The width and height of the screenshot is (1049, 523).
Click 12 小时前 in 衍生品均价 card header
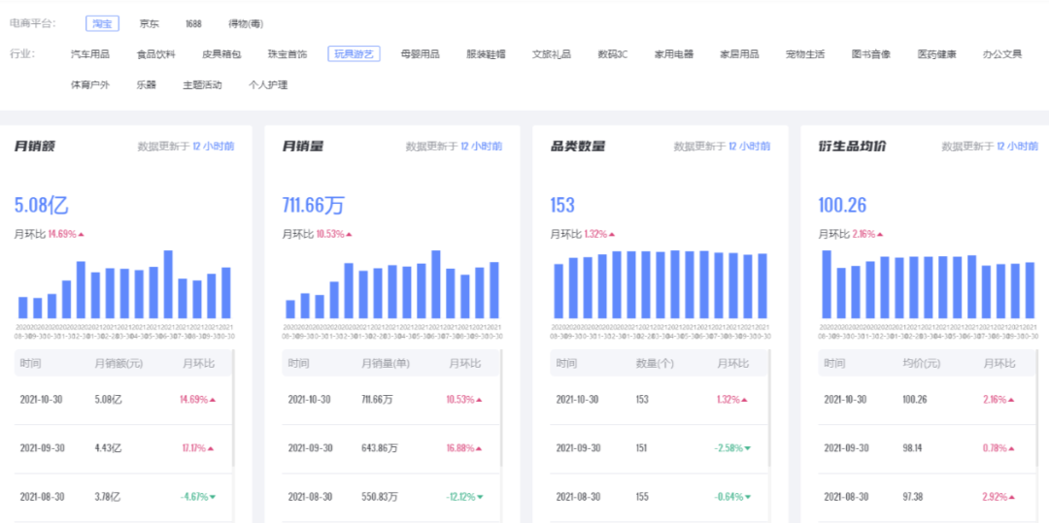click(x=1018, y=147)
